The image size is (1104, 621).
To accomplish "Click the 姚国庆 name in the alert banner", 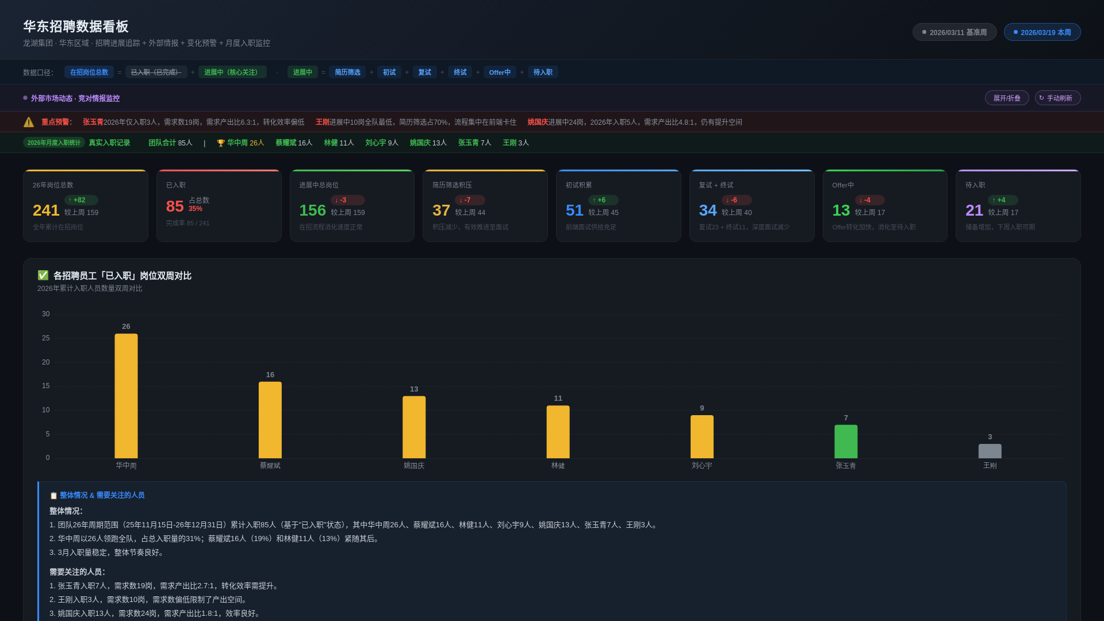I will [538, 122].
